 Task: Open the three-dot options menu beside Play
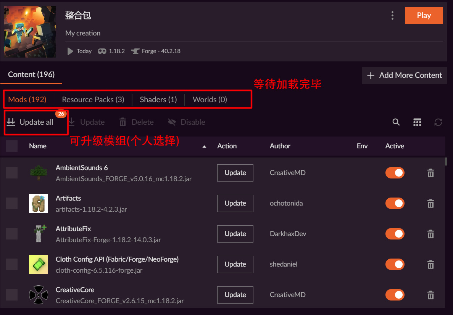coord(392,16)
